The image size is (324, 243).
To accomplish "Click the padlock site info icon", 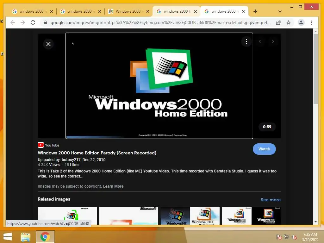I will tap(46, 22).
